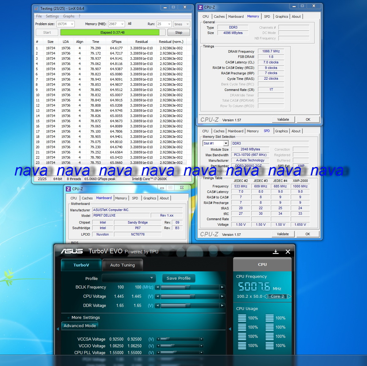The image size is (367, 366).
Task: Decrease CPU Voltage with left arrow
Action: point(158,296)
